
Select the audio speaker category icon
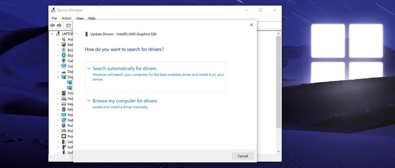coord(63,39)
